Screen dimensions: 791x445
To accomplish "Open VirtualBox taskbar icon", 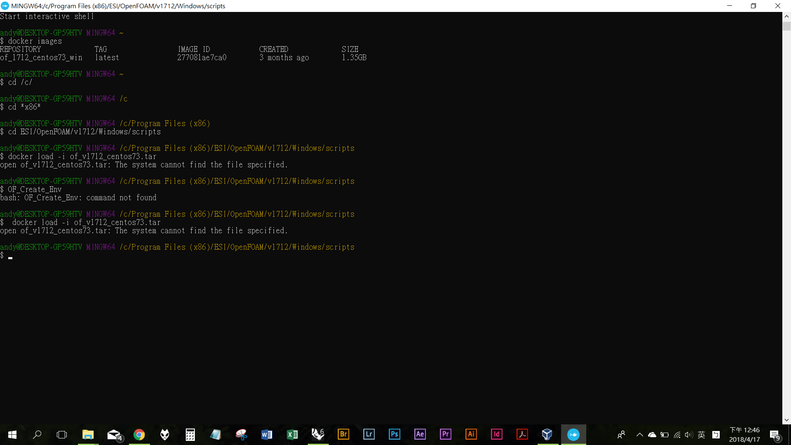I will pos(547,434).
